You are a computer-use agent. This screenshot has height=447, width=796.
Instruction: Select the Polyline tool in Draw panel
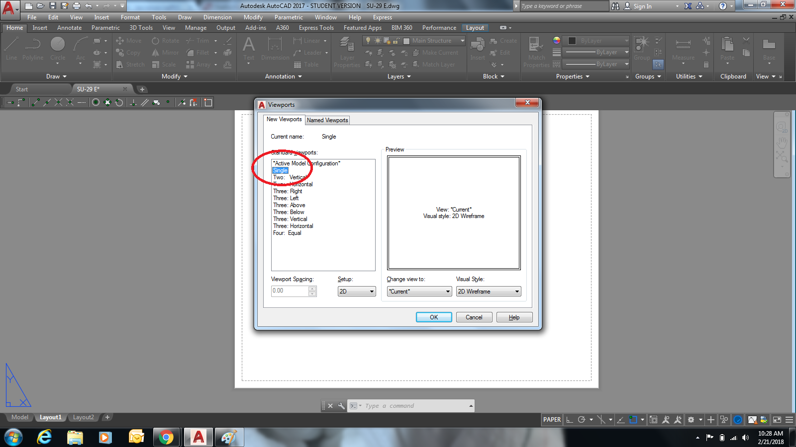[x=33, y=49]
